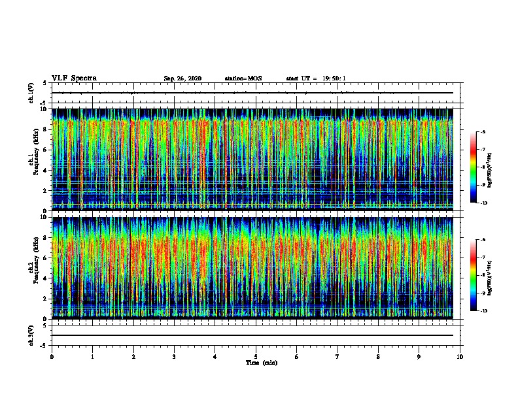Click the ch.1 frequency tick '8'
Viewport: 518px width, 400px height.
46,129
